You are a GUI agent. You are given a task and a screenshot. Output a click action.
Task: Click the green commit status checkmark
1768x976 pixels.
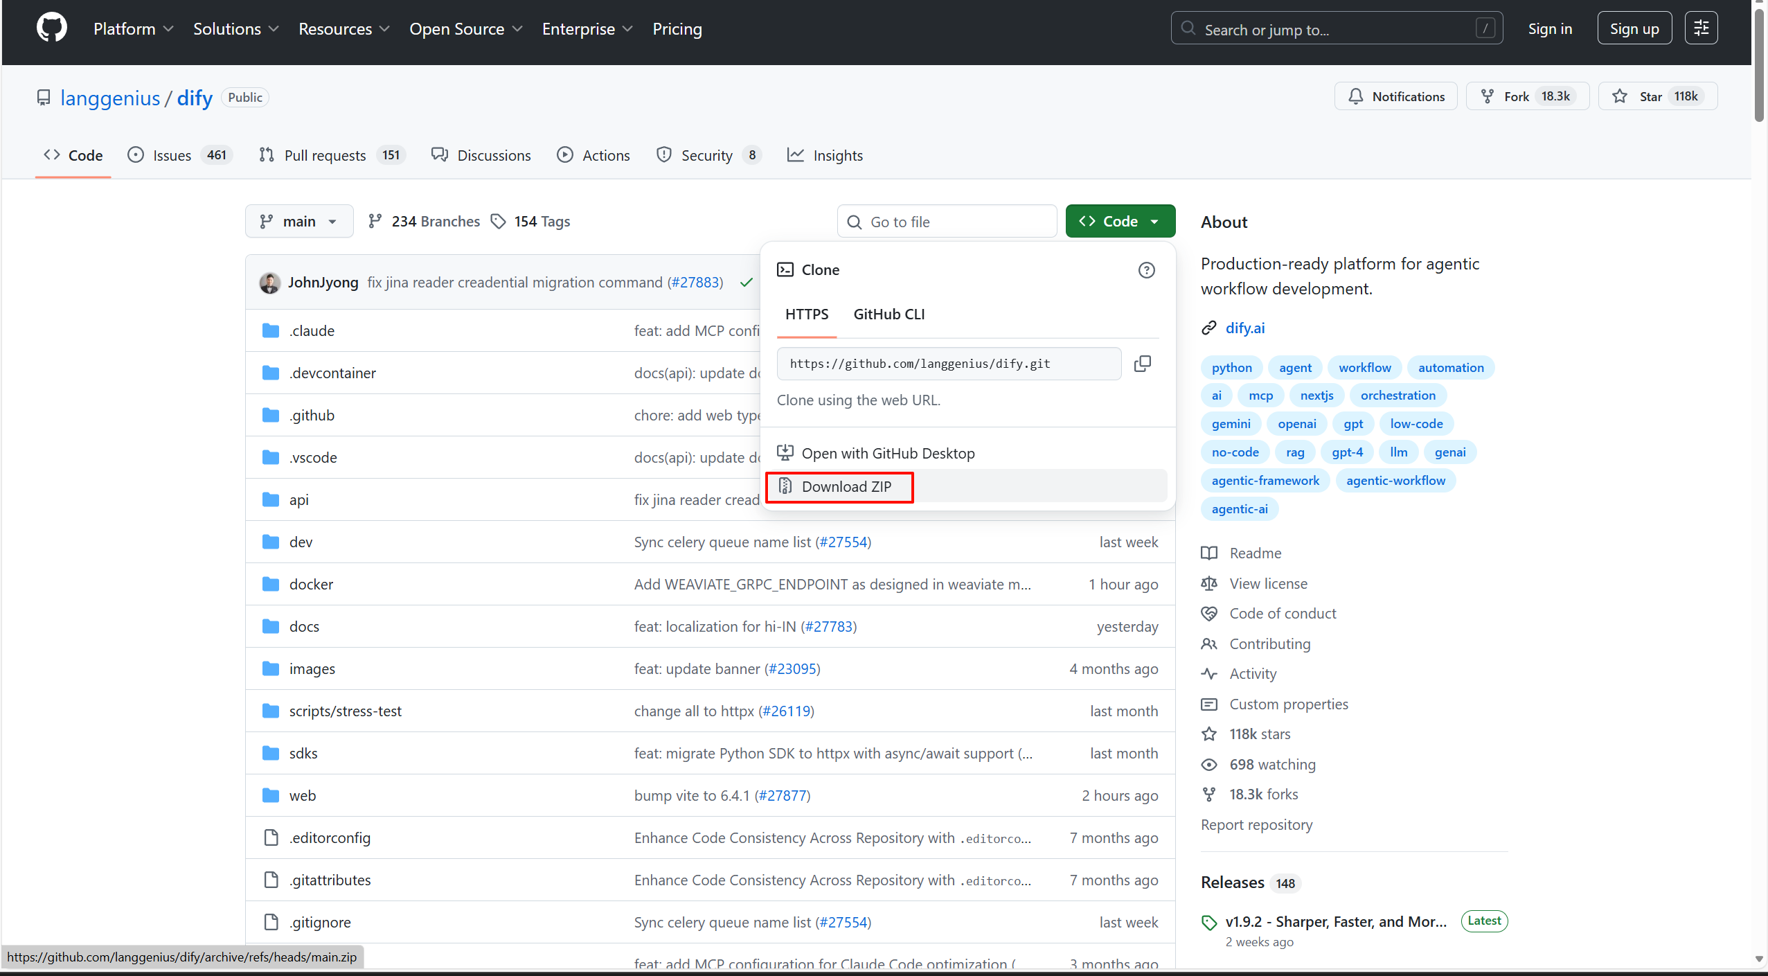pos(746,283)
